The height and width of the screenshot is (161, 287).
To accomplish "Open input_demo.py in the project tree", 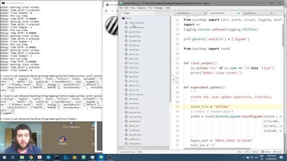I will click(x=135, y=117).
